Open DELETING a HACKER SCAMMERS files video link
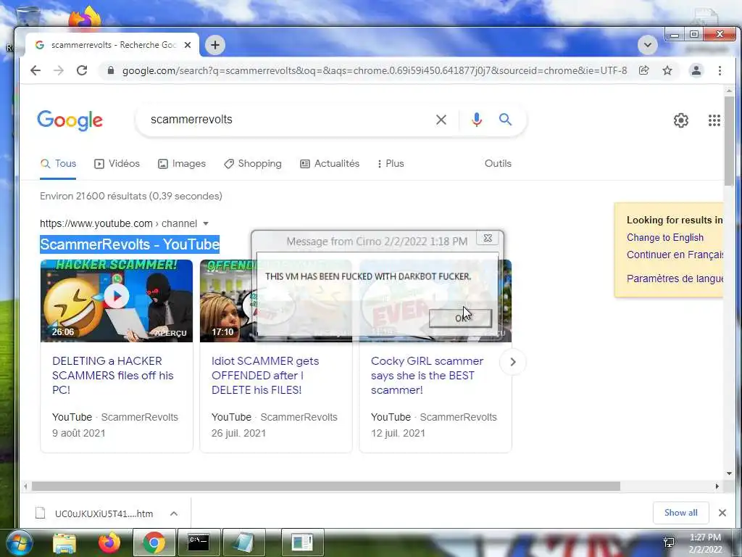The height and width of the screenshot is (557, 742). [x=112, y=375]
